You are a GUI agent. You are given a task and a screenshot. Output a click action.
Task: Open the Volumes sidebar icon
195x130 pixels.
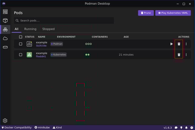[5, 47]
